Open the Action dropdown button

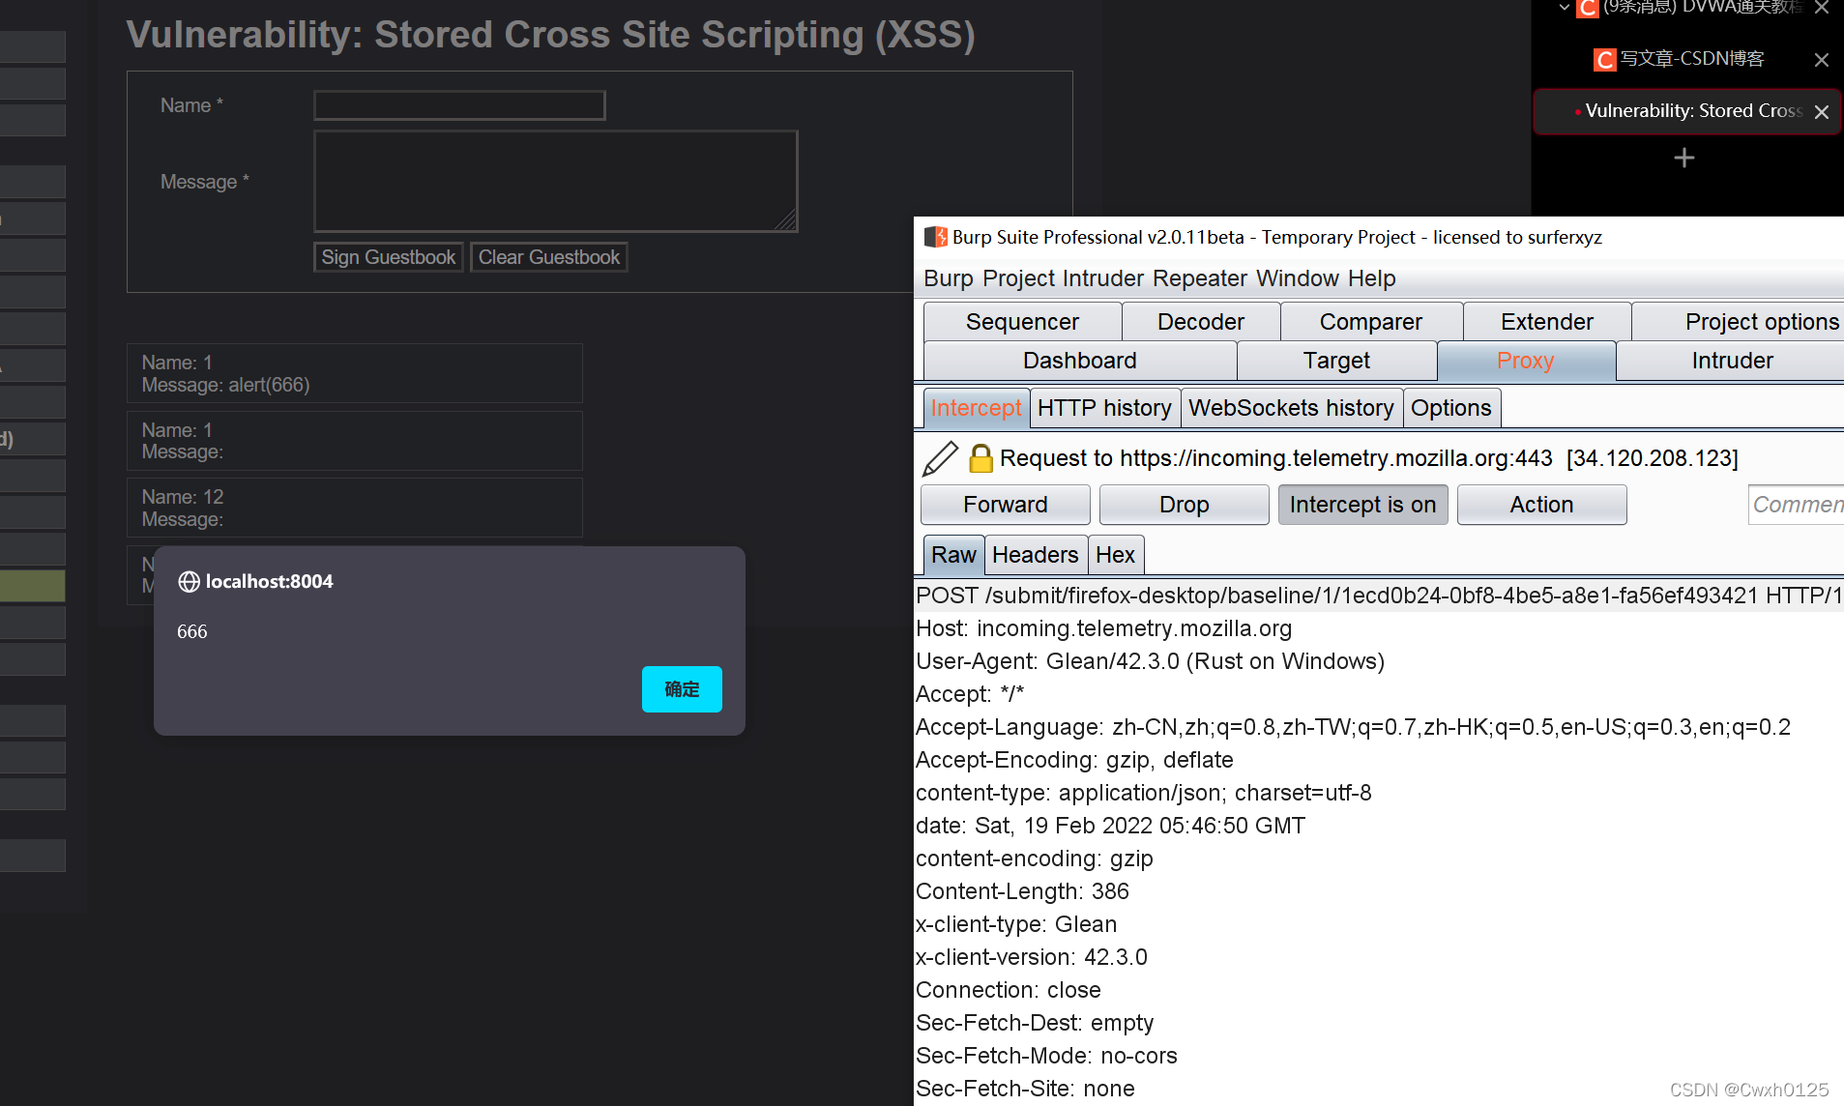point(1541,505)
